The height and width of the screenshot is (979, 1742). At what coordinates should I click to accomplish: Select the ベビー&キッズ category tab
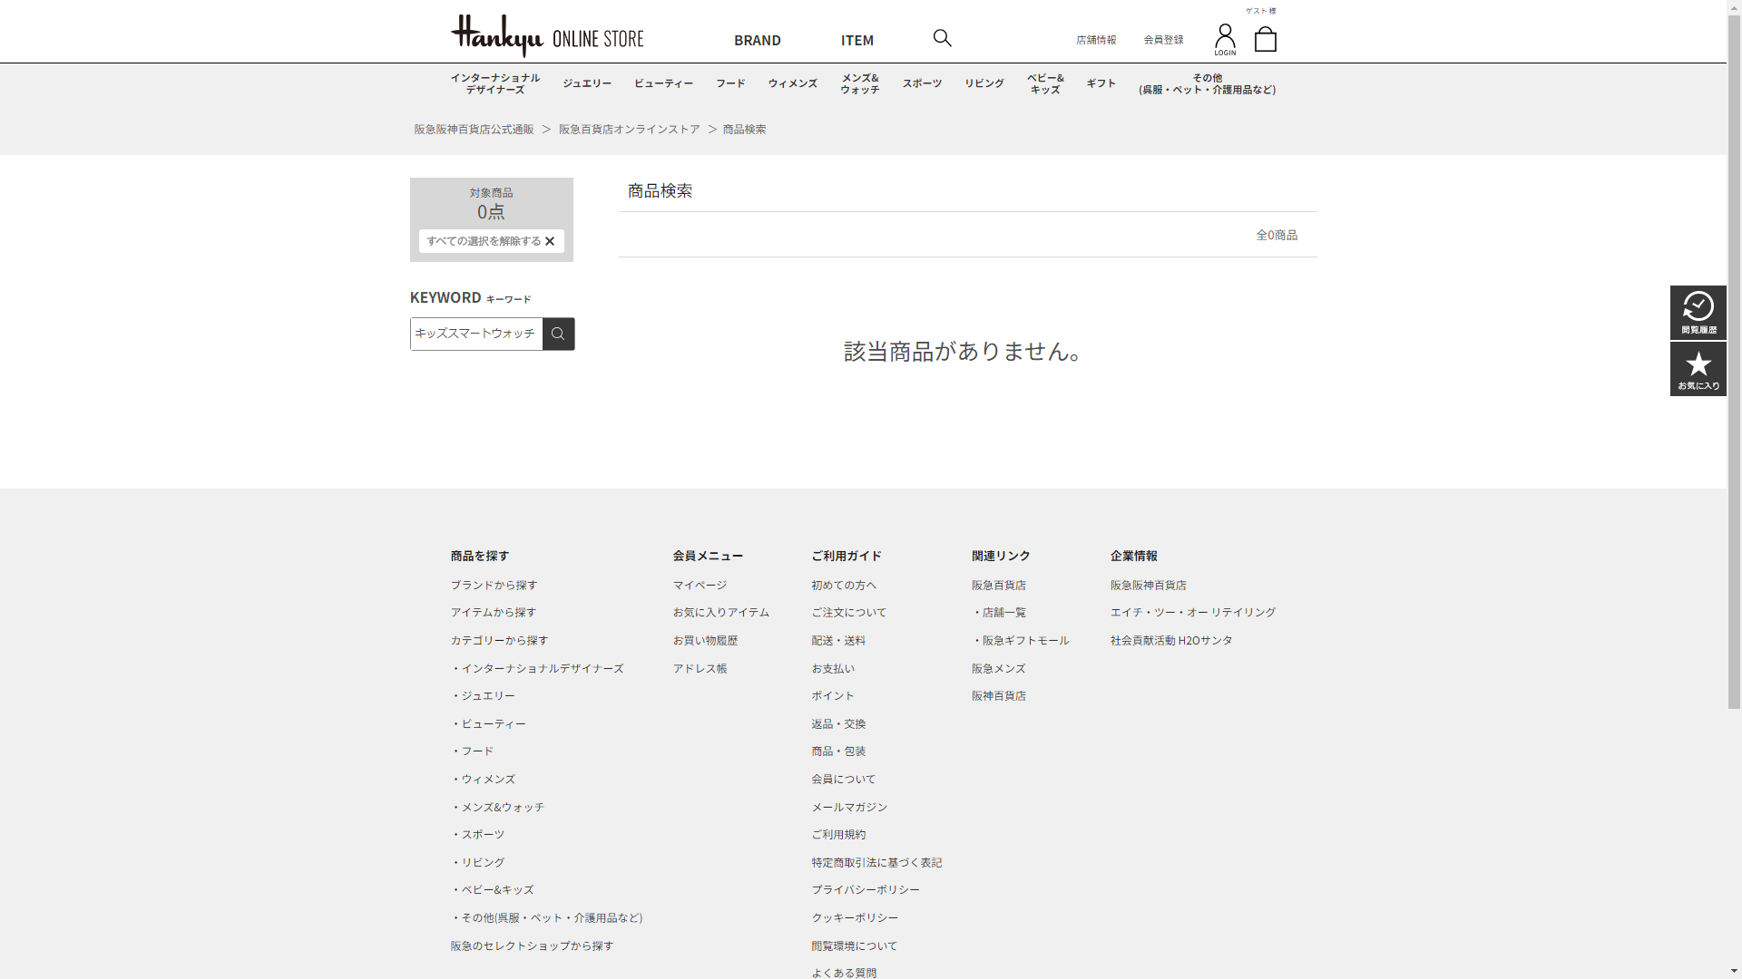click(x=1045, y=83)
